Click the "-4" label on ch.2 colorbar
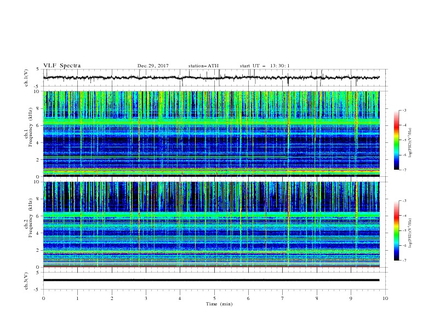The image size is (434, 335). point(404,216)
